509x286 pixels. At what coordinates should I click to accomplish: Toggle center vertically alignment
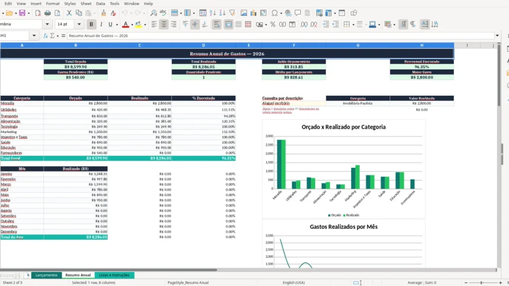[195, 24]
